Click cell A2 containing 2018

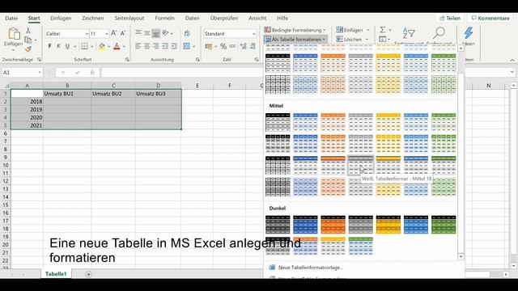coord(27,102)
